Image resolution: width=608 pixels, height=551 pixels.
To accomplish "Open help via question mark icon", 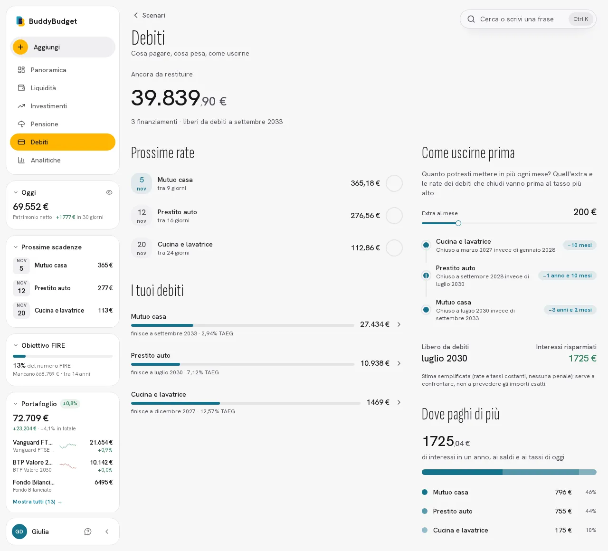I will coord(88,532).
